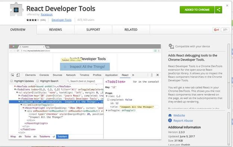The height and width of the screenshot is (147, 233).
Task: Click the highlighted TodoItem breadcrumb
Action: 62,137
